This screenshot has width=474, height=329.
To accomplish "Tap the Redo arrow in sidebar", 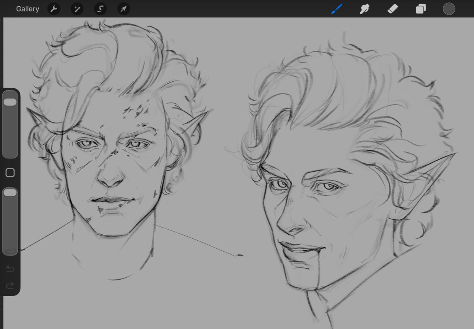I will tap(10, 285).
